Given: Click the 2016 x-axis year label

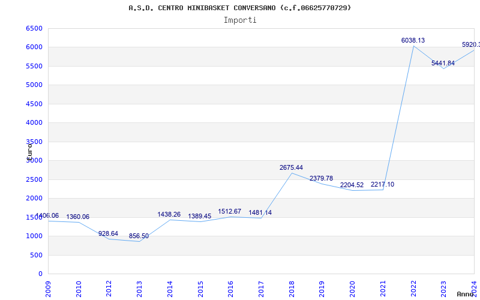Looking at the screenshot, I should [x=230, y=289].
